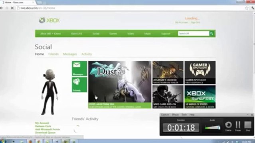The width and height of the screenshot is (255, 143).
Task: Adjust the recorder Audio level slider
Action: pyautogui.click(x=212, y=128)
